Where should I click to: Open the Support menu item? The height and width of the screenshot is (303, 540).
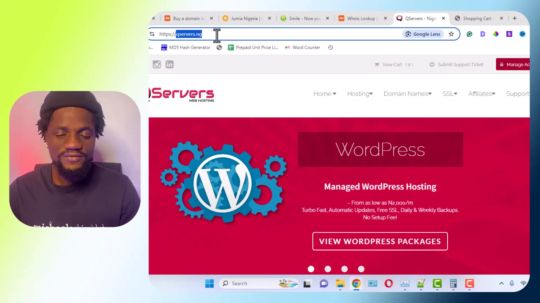(x=518, y=94)
